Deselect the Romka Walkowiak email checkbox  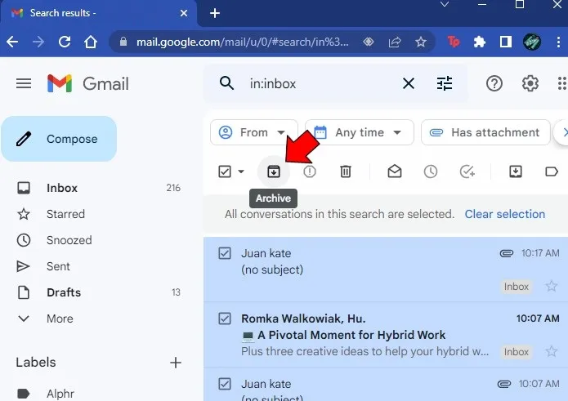click(x=225, y=318)
